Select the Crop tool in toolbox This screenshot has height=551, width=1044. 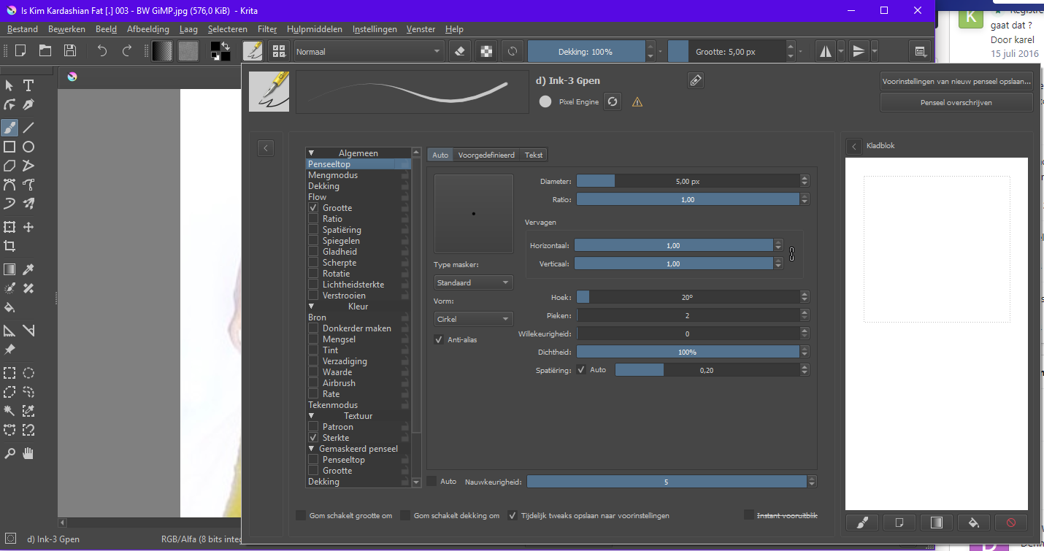10,246
